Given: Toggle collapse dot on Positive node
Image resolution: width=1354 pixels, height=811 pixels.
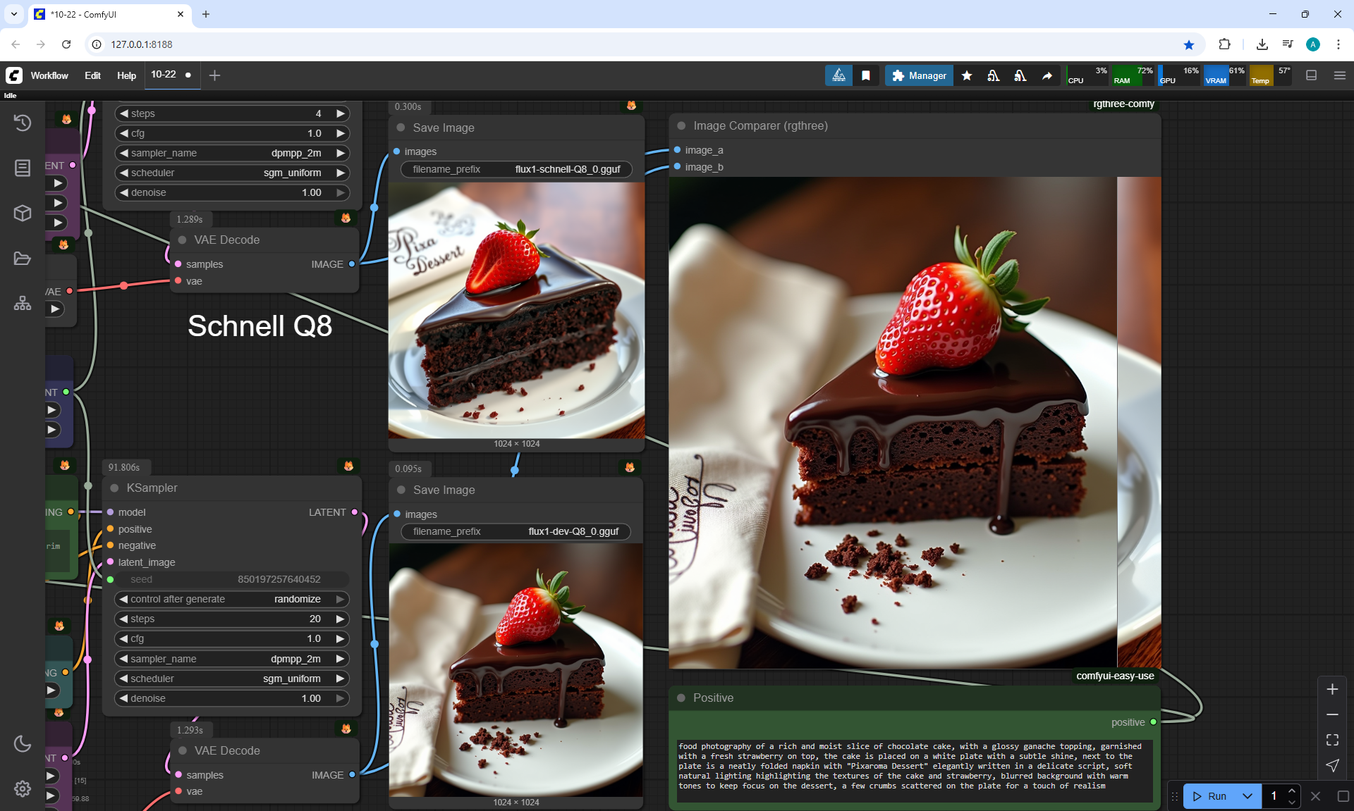Looking at the screenshot, I should point(681,698).
